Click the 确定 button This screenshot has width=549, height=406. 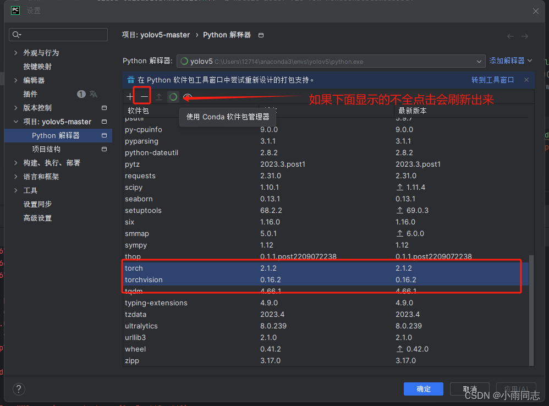point(423,389)
